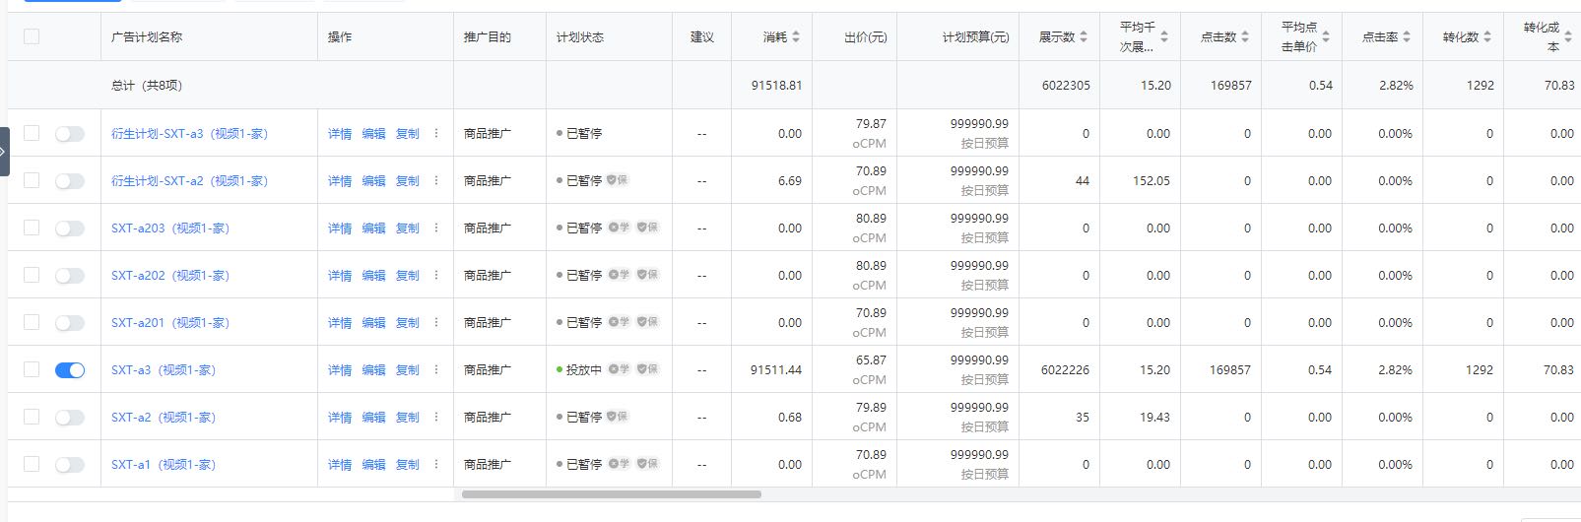Click the 投放中 status text
1581x522 pixels.
click(583, 369)
